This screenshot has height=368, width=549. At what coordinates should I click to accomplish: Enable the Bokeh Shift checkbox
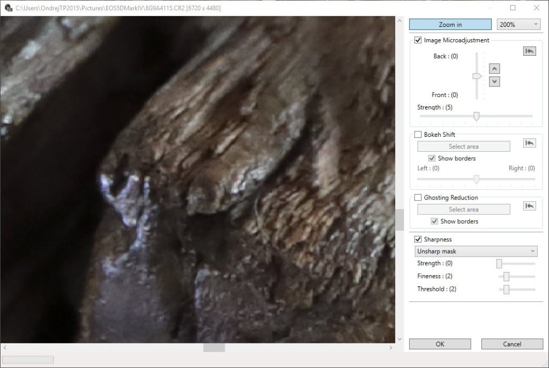click(x=418, y=135)
